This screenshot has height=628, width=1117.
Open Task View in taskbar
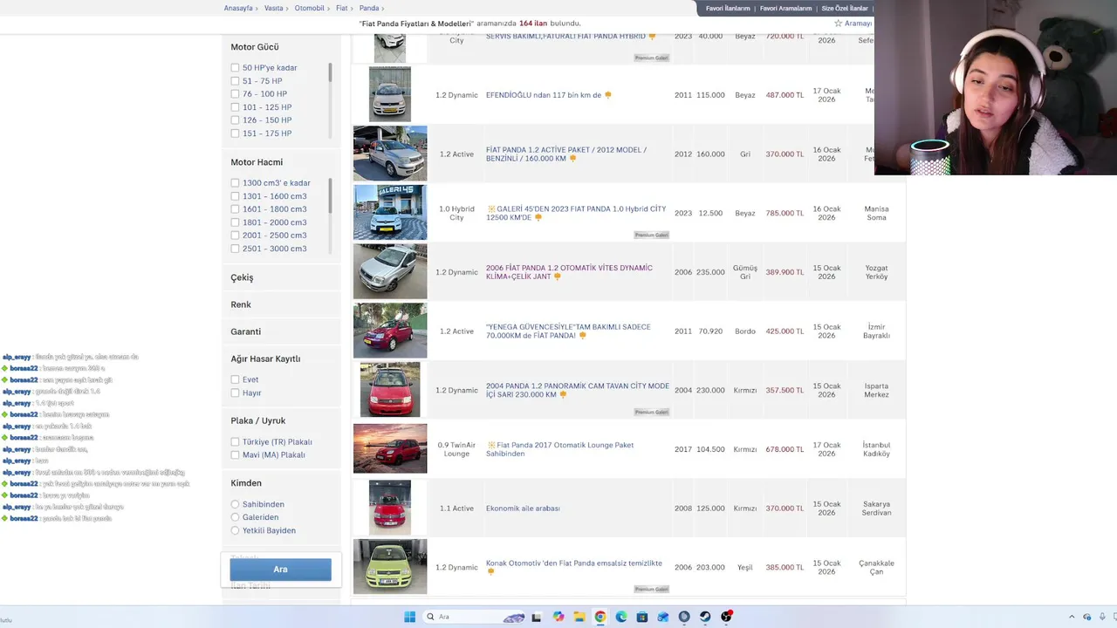536,617
